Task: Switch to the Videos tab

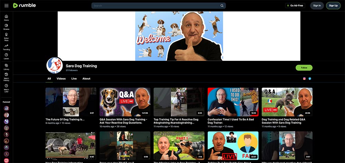Action: 61,79
